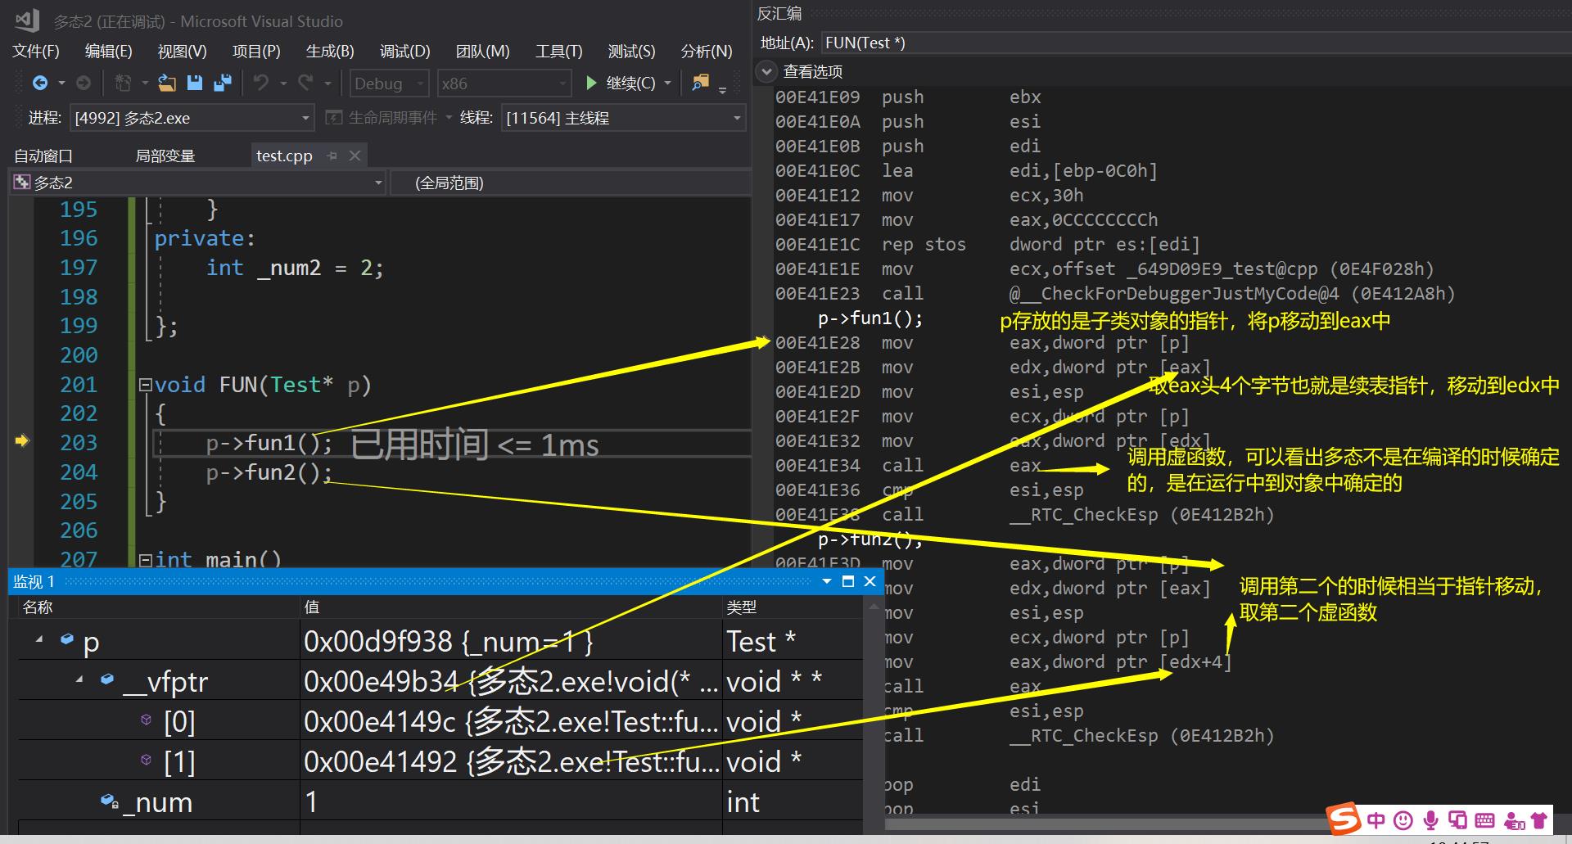Click the 地址 FUN(Test *) address field
This screenshot has height=844, width=1572.
[1195, 43]
